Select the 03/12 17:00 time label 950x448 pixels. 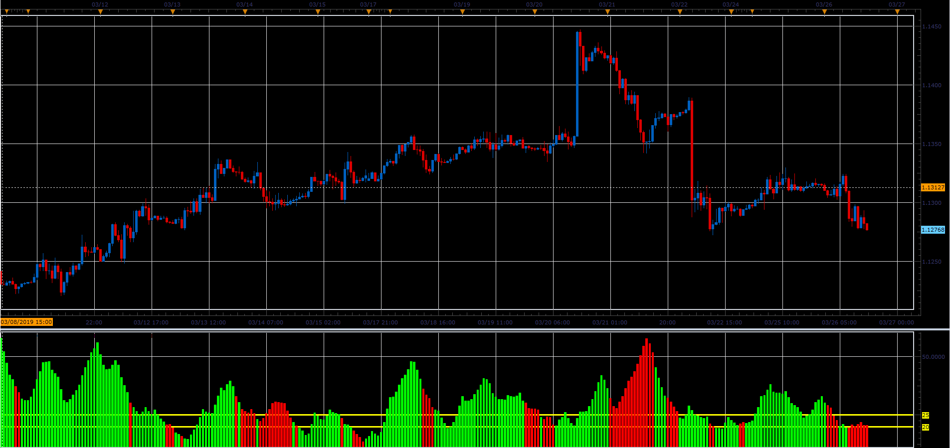pyautogui.click(x=151, y=322)
